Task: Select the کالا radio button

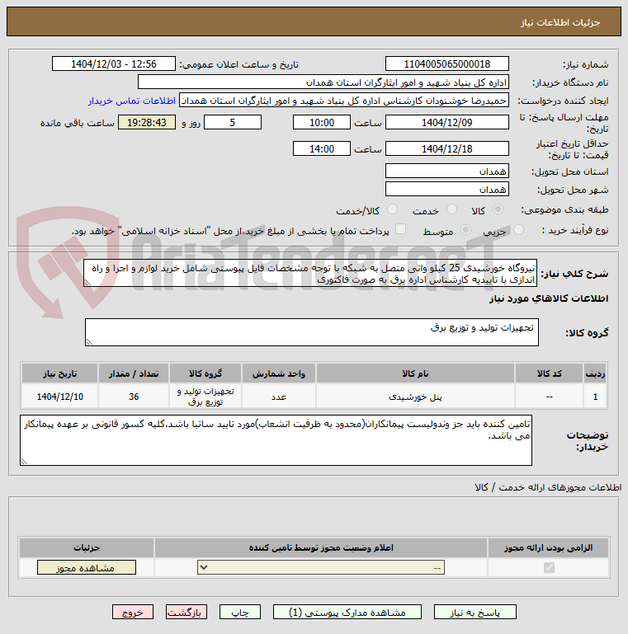Action: [498, 209]
